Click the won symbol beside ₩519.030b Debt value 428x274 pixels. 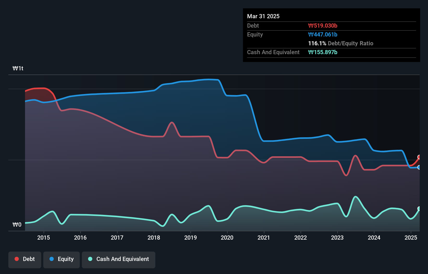(x=311, y=26)
